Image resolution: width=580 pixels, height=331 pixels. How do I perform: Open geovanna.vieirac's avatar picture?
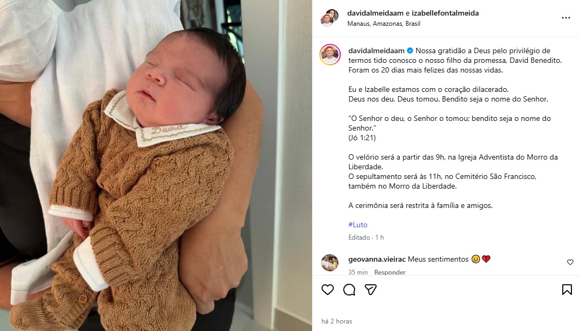click(x=330, y=263)
